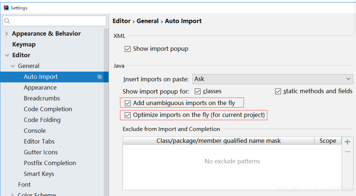Click Class/package/member qualified name mask header

pos(218,141)
